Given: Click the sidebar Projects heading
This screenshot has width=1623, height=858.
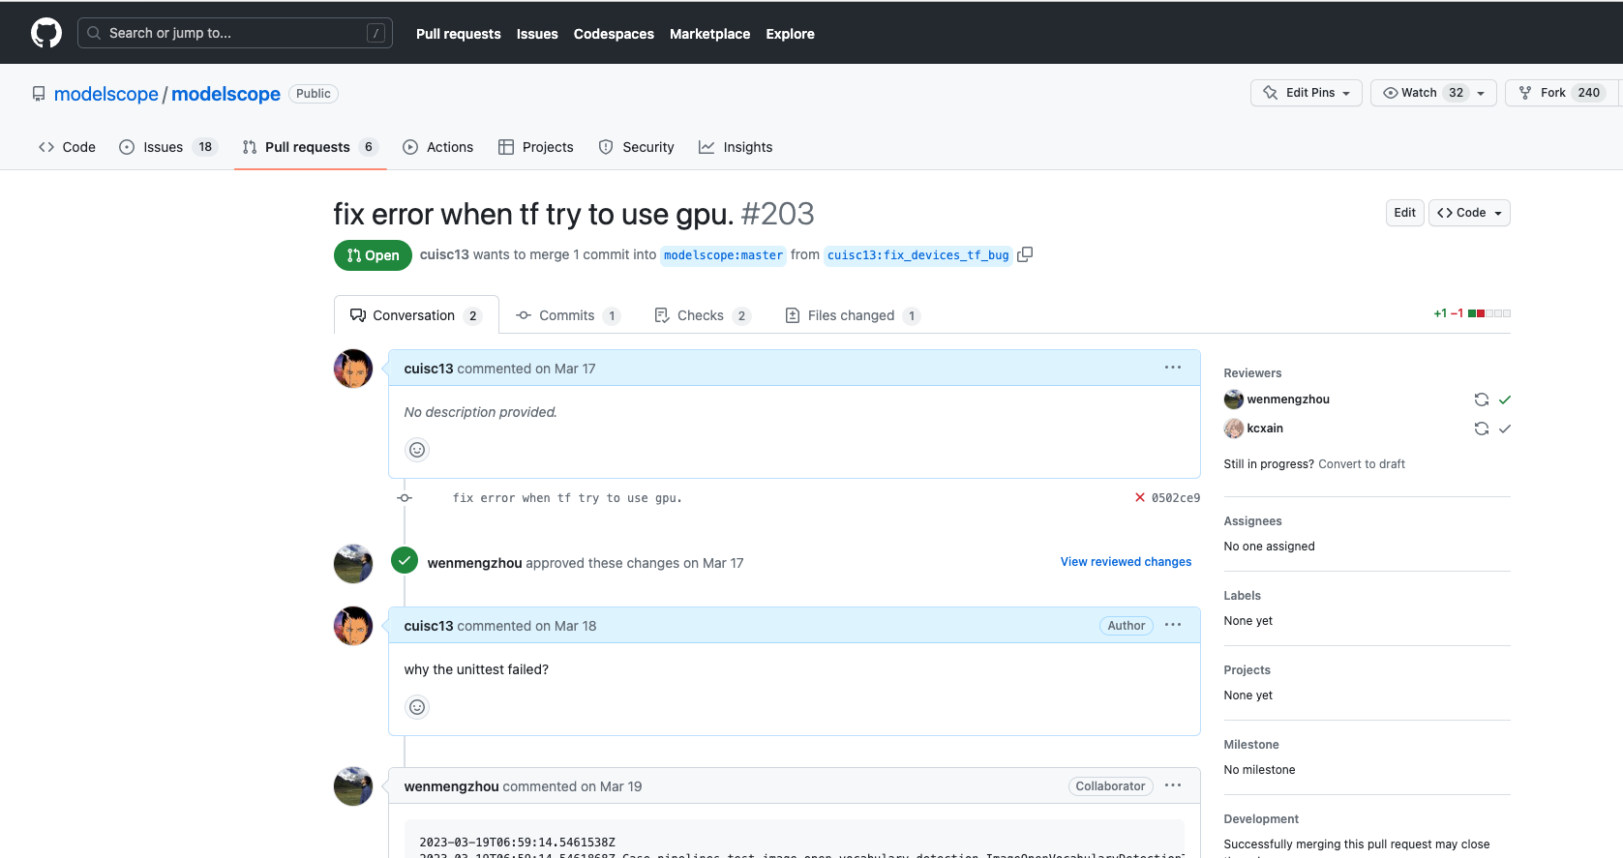Looking at the screenshot, I should [1247, 670].
